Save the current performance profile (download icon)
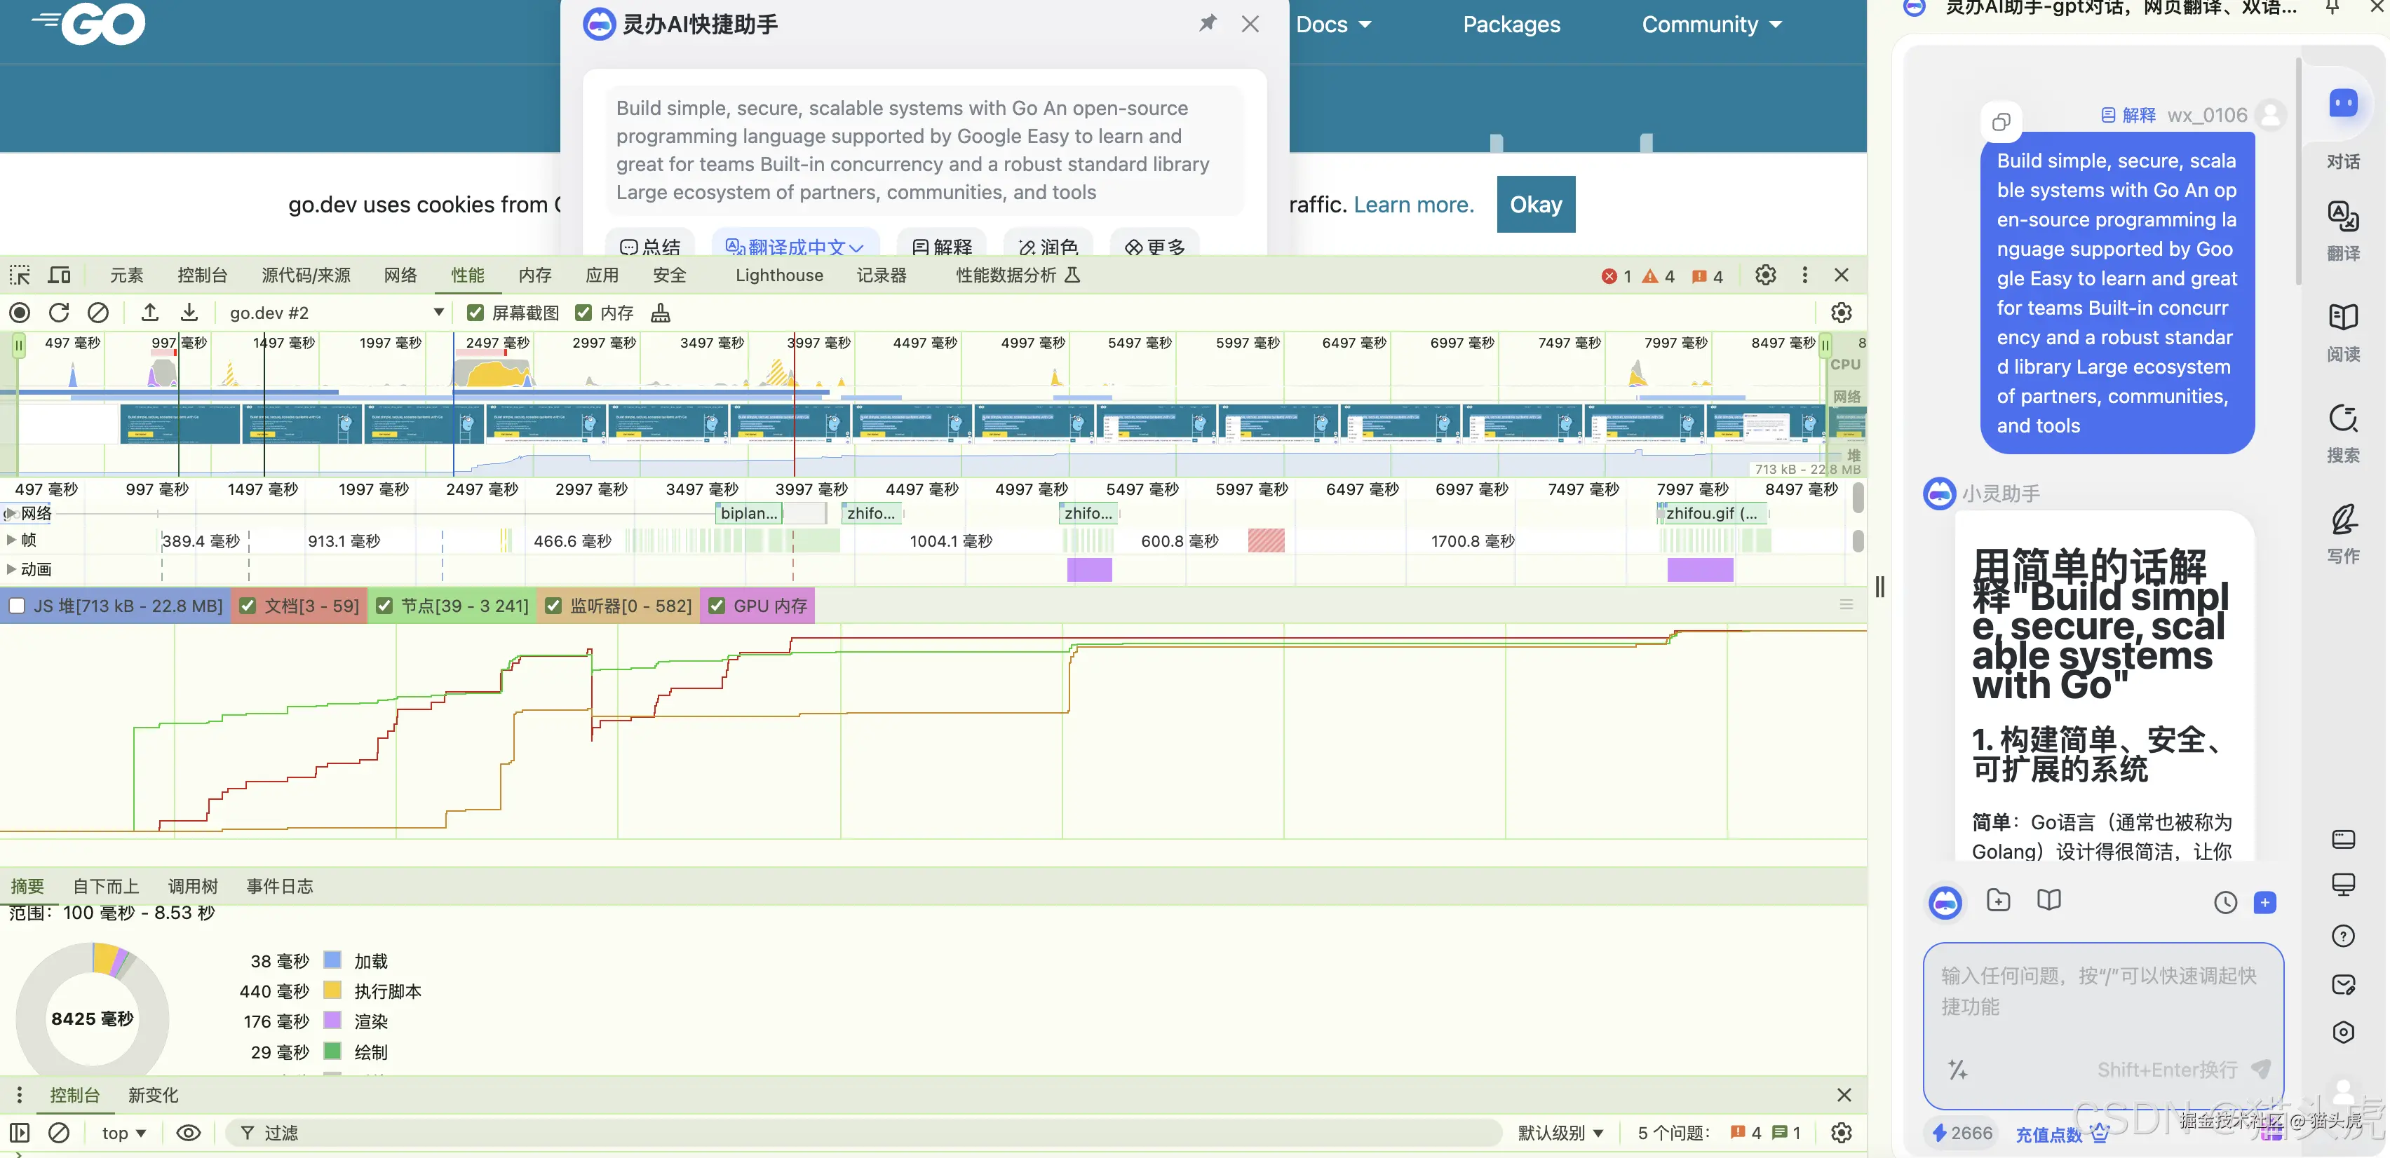Viewport: 2390px width, 1158px height. click(189, 313)
